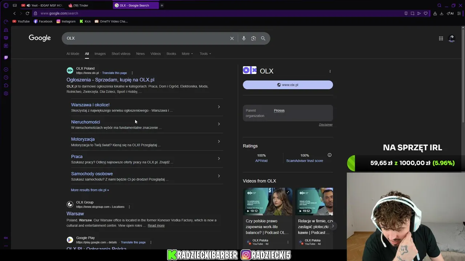The width and height of the screenshot is (465, 261).
Task: Select Videos search tab
Action: click(155, 54)
